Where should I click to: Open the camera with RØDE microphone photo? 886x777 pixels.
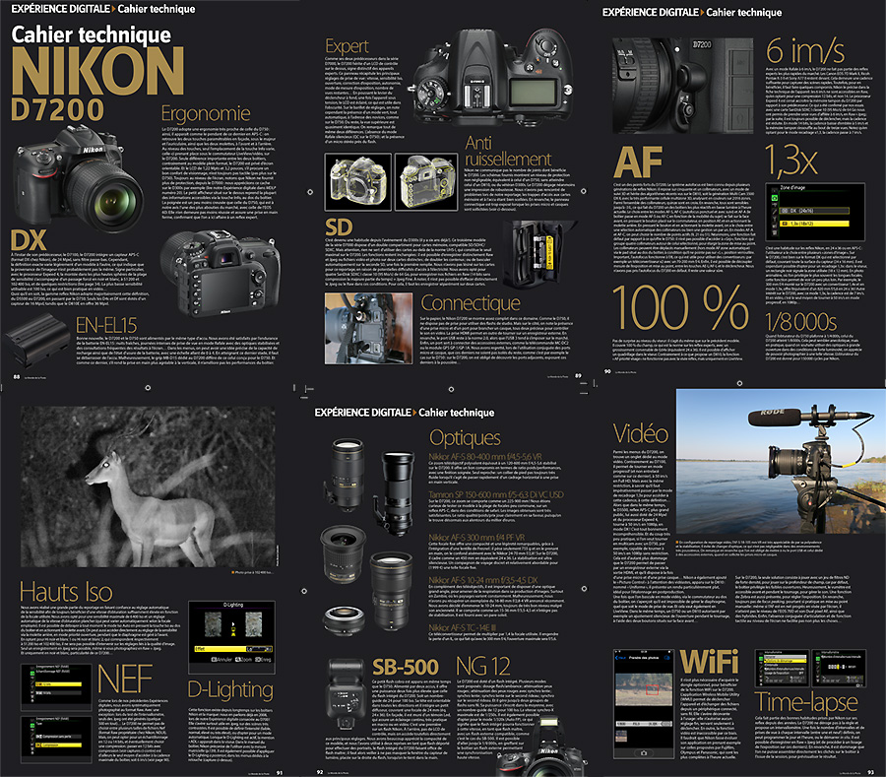tap(781, 461)
